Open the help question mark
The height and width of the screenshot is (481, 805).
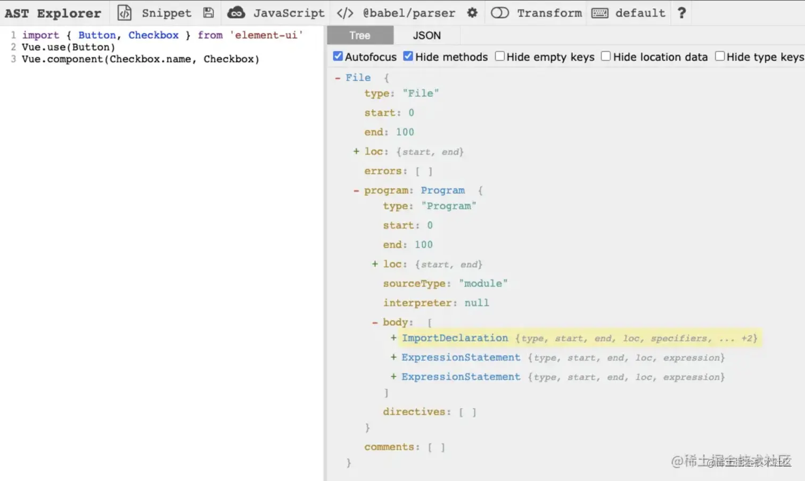tap(681, 13)
